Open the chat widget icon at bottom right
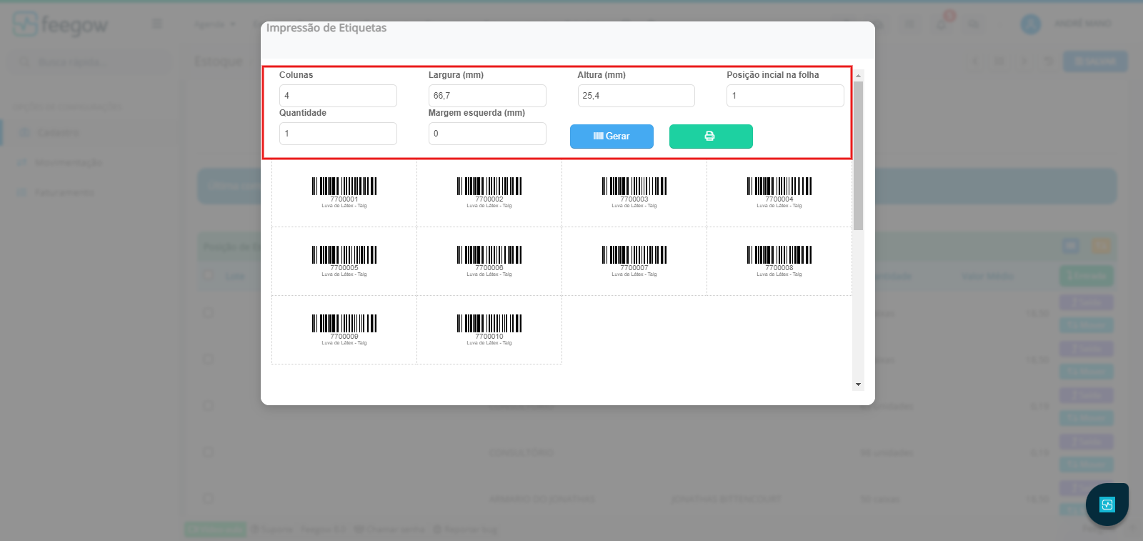The height and width of the screenshot is (541, 1143). coord(1107,505)
